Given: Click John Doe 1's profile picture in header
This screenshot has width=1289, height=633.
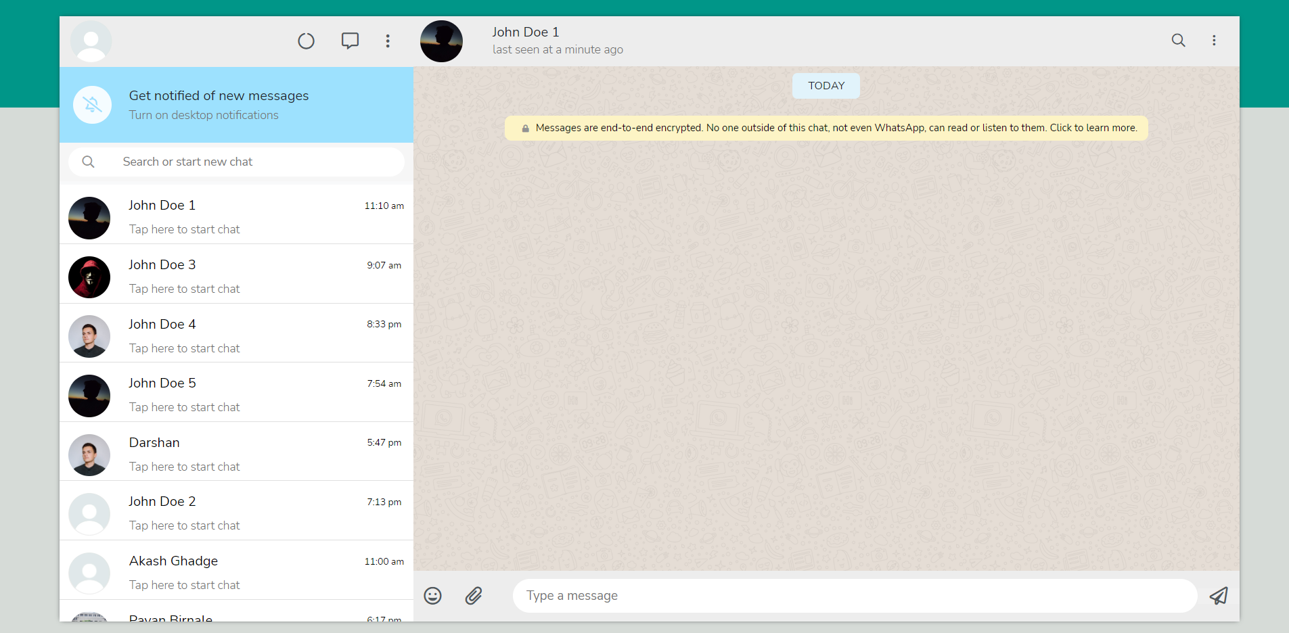Looking at the screenshot, I should pos(440,41).
